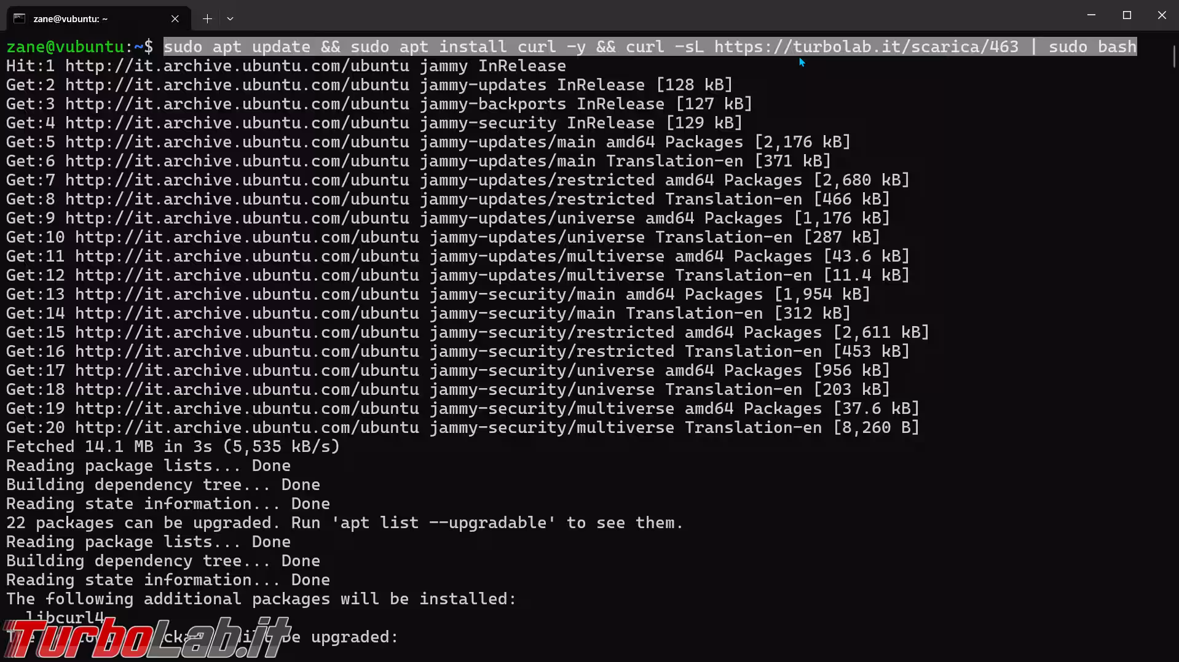Screen dimensions: 1179x662
Task: Click the 'sudo bash' text in the command
Action: coord(1092,47)
